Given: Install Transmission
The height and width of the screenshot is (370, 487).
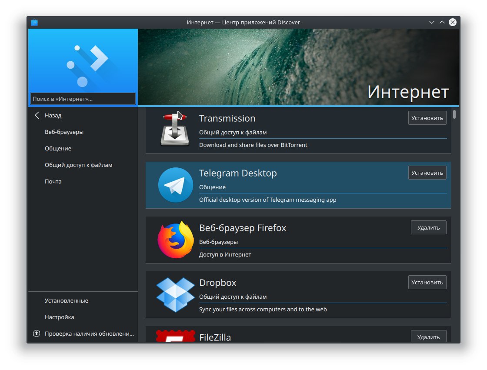Looking at the screenshot, I should tap(427, 118).
